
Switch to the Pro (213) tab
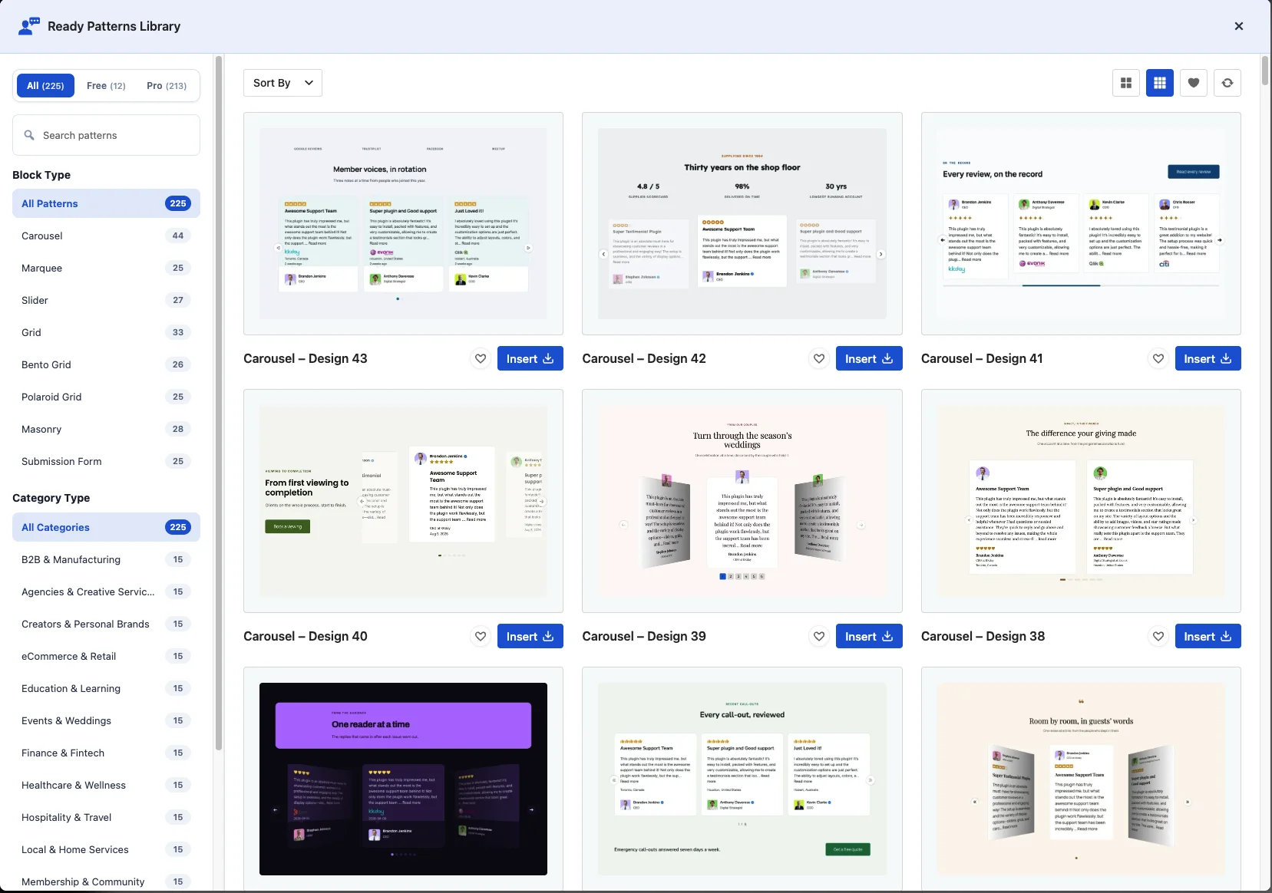click(167, 85)
